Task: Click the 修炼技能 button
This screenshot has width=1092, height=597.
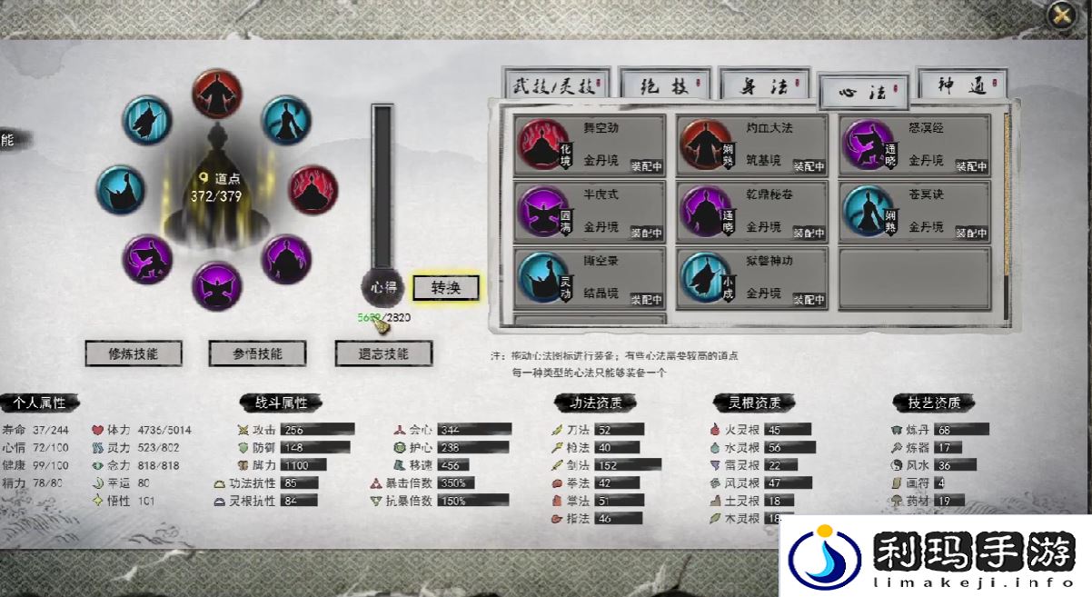Action: (134, 353)
